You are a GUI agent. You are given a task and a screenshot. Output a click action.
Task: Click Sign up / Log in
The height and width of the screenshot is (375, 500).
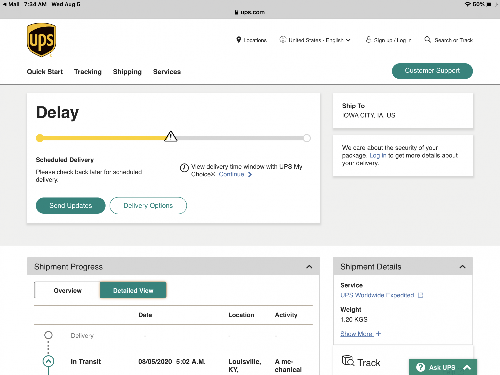tap(393, 40)
